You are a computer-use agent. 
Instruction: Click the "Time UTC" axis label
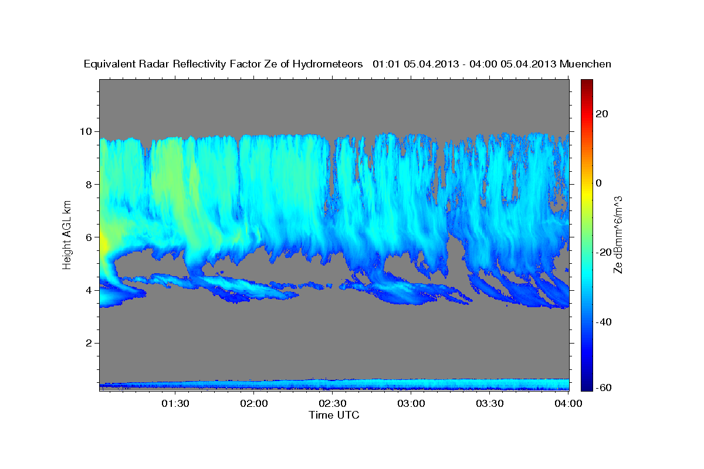(334, 415)
